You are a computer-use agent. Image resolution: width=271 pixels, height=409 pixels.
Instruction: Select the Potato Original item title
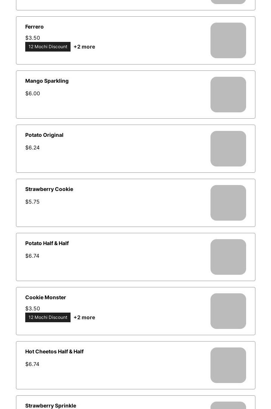coord(45,135)
